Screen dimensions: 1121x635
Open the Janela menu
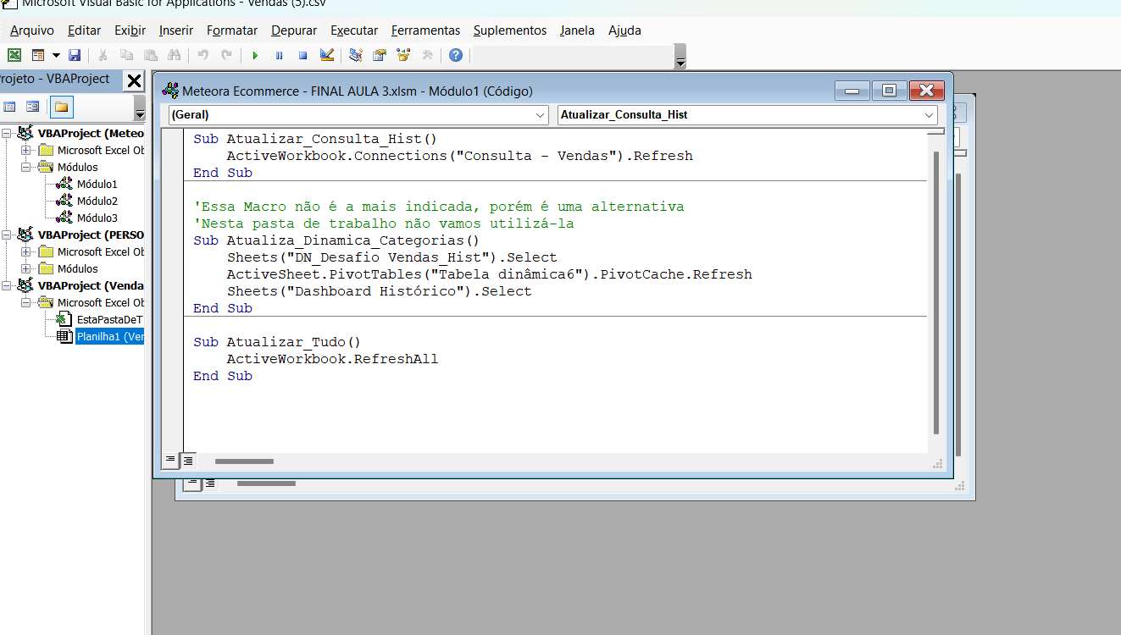click(x=577, y=30)
